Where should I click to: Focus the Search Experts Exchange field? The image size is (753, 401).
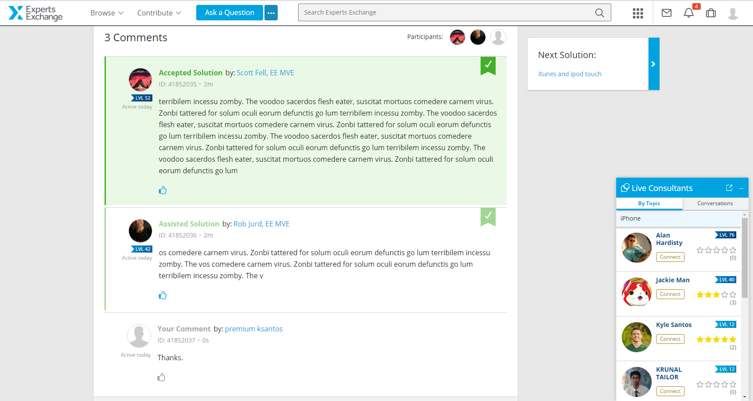pos(454,12)
